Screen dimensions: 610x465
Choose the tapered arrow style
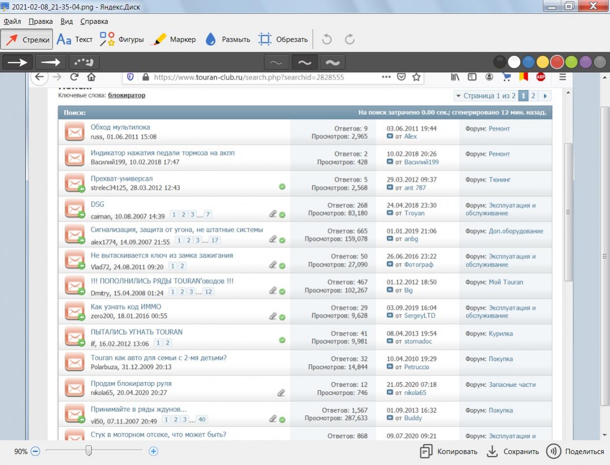[x=51, y=62]
